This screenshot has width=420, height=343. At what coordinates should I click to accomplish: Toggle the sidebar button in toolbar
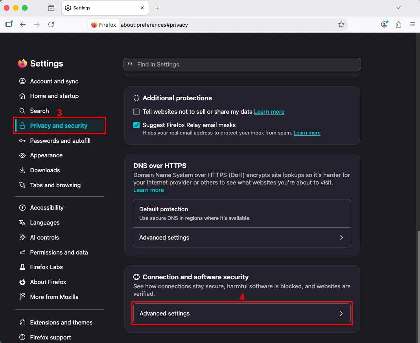click(9, 24)
